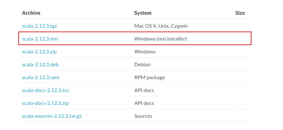283x130 pixels.
Task: Click "API docs" in the docs zip row
Action: pyautogui.click(x=144, y=104)
